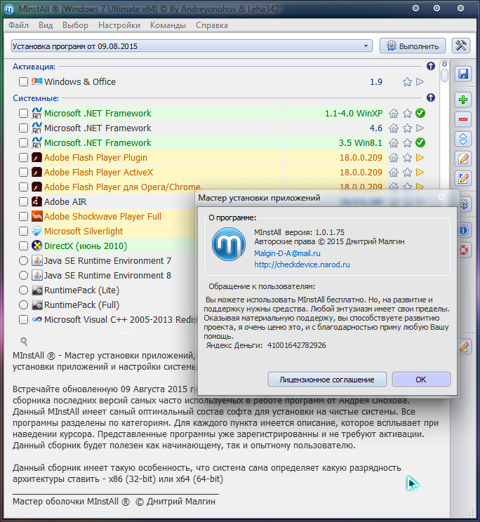Open the Выбор menu
The image size is (480, 522).
point(75,25)
